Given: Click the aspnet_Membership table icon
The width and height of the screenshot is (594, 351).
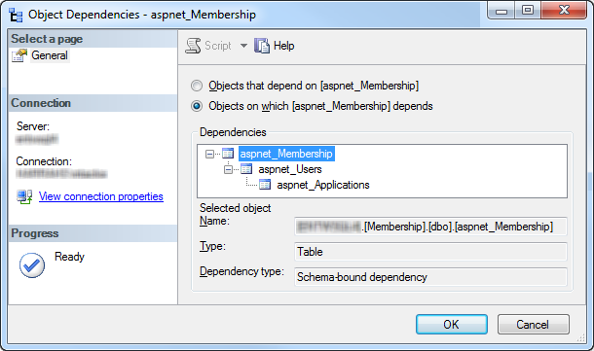Looking at the screenshot, I should [228, 154].
